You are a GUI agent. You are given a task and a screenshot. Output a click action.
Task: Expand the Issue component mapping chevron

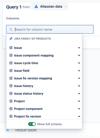pos(79,55)
